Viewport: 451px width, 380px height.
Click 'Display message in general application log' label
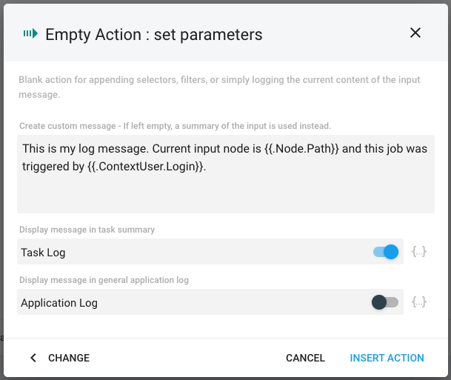(104, 280)
